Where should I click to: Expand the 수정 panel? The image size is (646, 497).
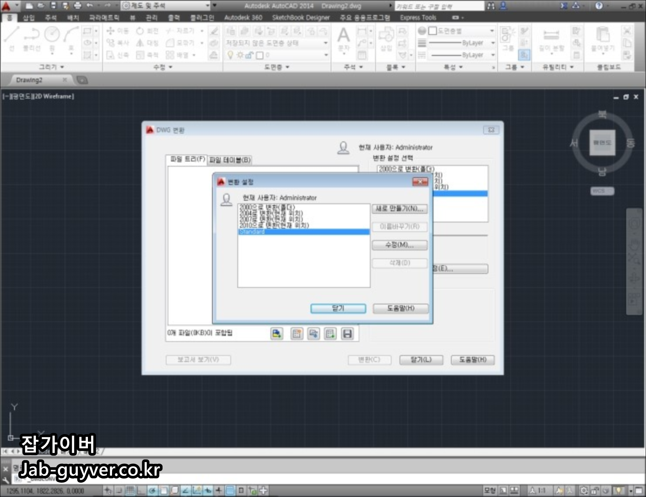pyautogui.click(x=163, y=67)
